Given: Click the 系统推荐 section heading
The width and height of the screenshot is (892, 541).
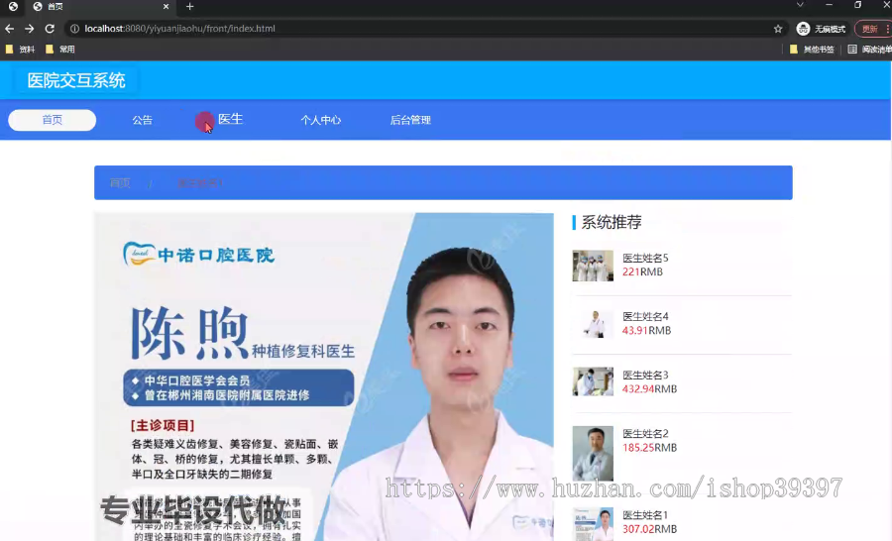Looking at the screenshot, I should coord(612,222).
